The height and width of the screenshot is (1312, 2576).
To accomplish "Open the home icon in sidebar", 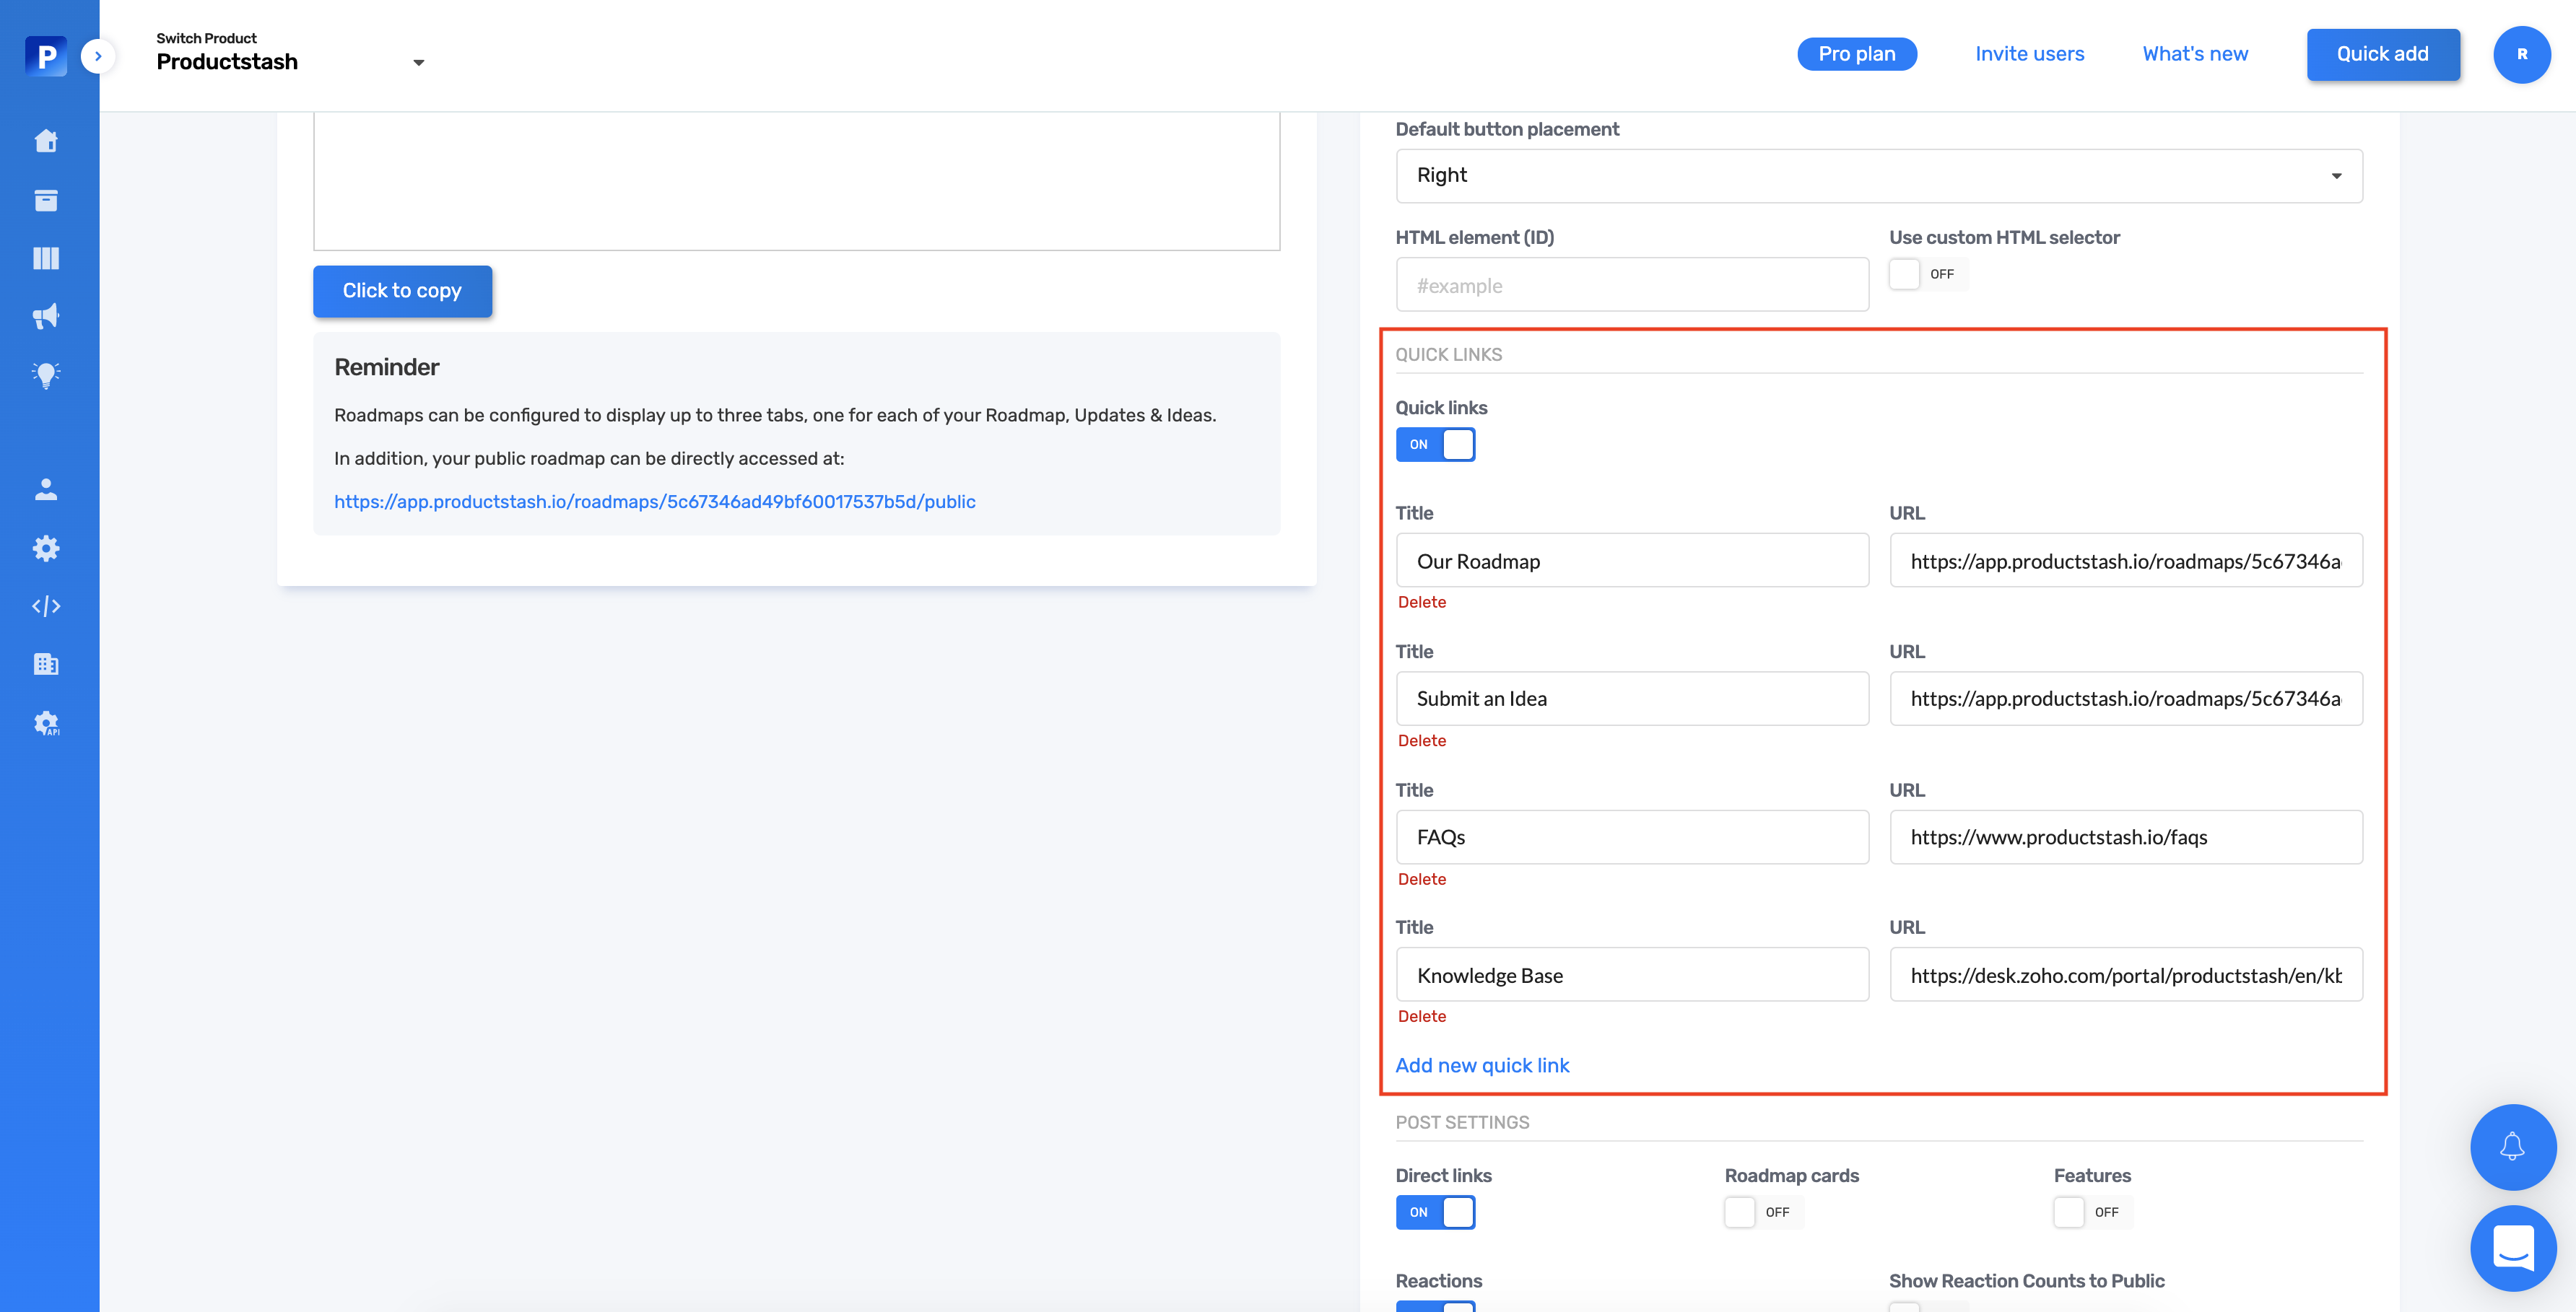I will (46, 141).
